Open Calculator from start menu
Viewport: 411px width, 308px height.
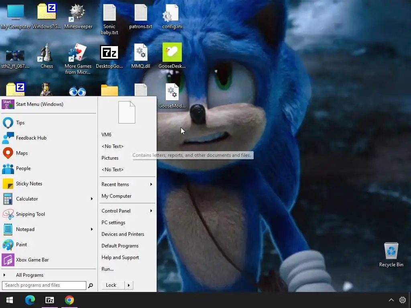pyautogui.click(x=45, y=199)
